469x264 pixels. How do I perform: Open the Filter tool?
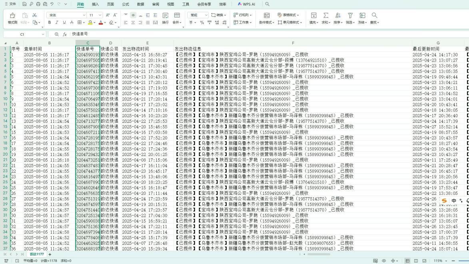pyautogui.click(x=350, y=15)
